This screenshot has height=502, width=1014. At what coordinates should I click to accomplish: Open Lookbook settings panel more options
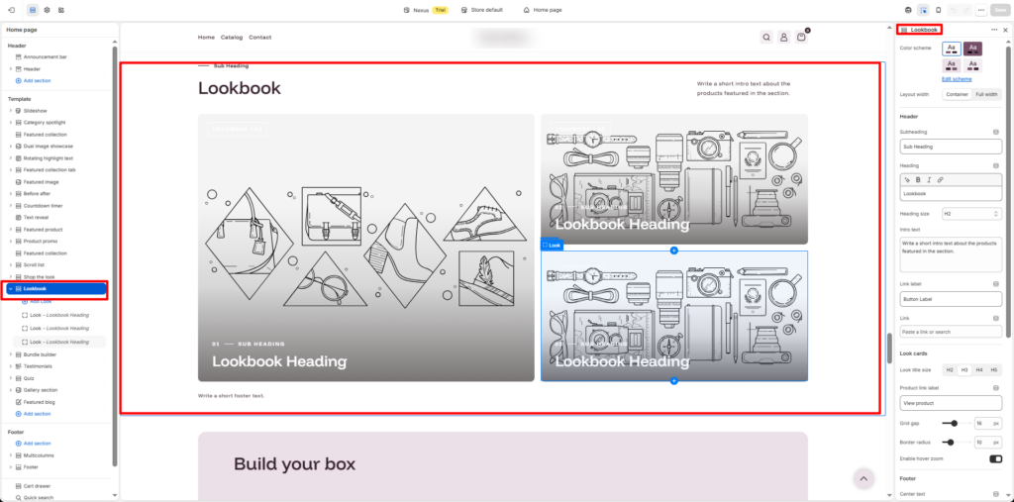(994, 30)
